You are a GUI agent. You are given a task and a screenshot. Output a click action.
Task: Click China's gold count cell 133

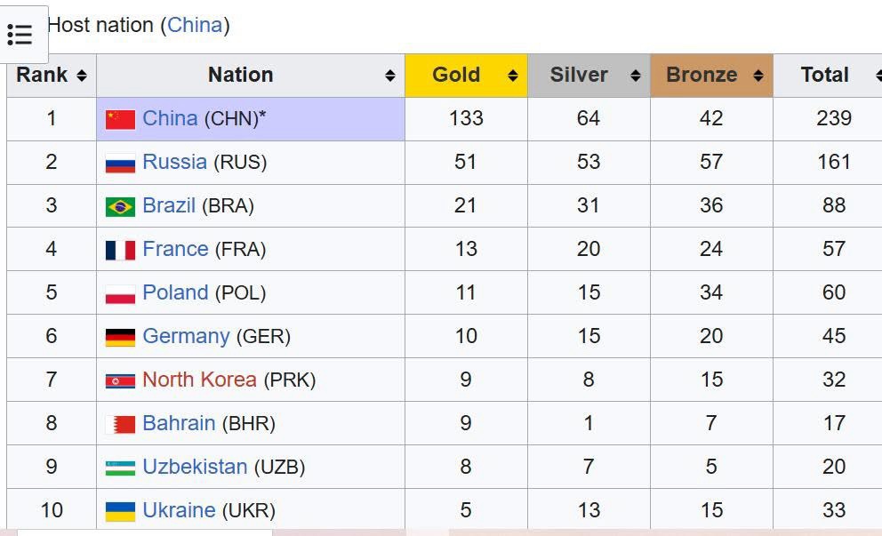click(x=466, y=118)
